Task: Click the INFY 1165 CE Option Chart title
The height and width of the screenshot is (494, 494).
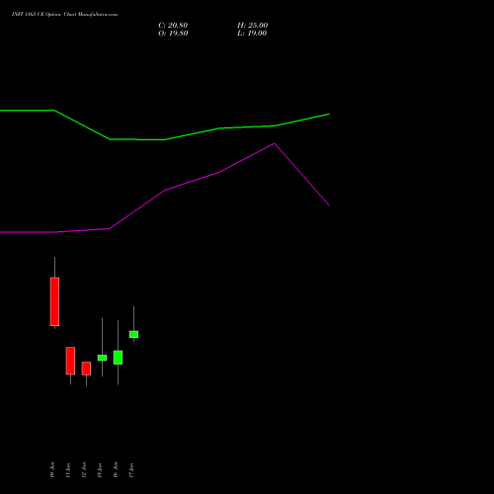Action: (x=64, y=15)
